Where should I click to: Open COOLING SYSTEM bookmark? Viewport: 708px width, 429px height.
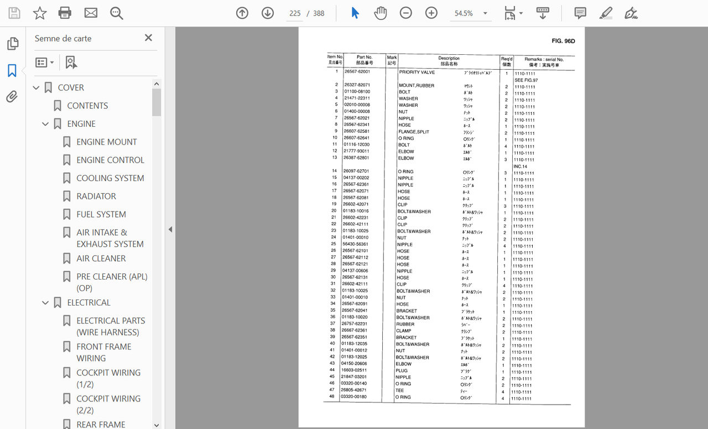point(110,178)
